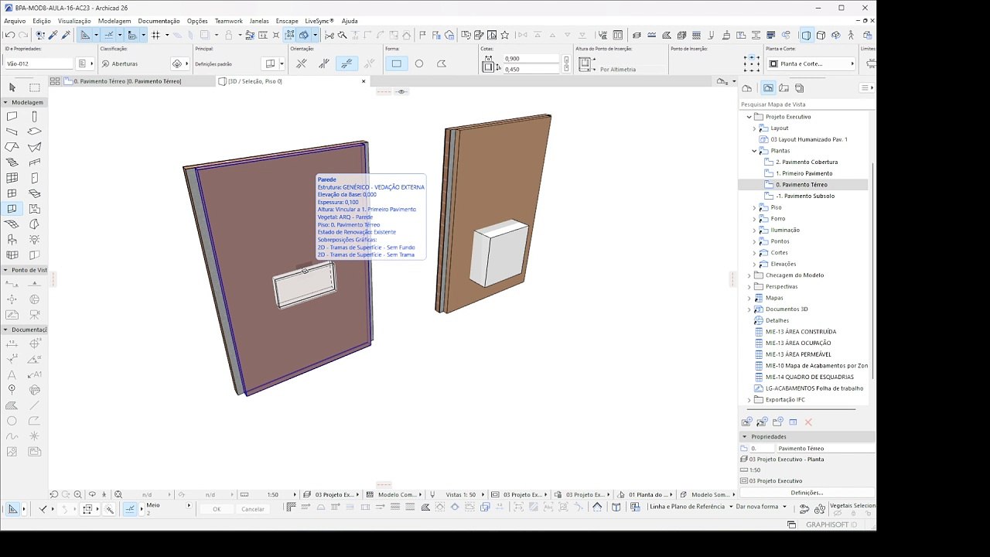Expand the Piso folder
The image size is (990, 557).
point(754,207)
